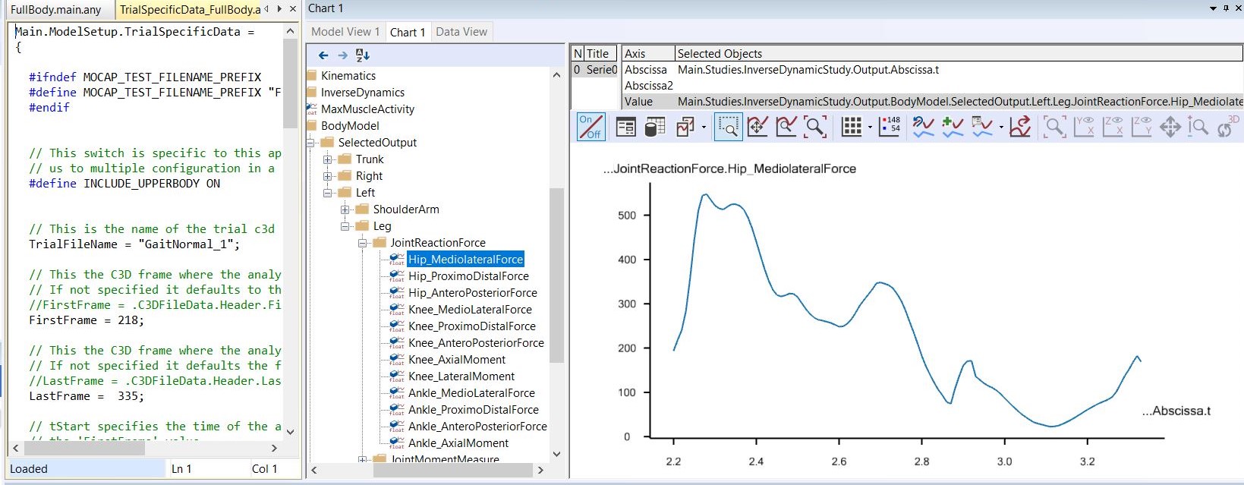The height and width of the screenshot is (485, 1244).
Task: Click the four-way move arrows icon
Action: (1170, 127)
